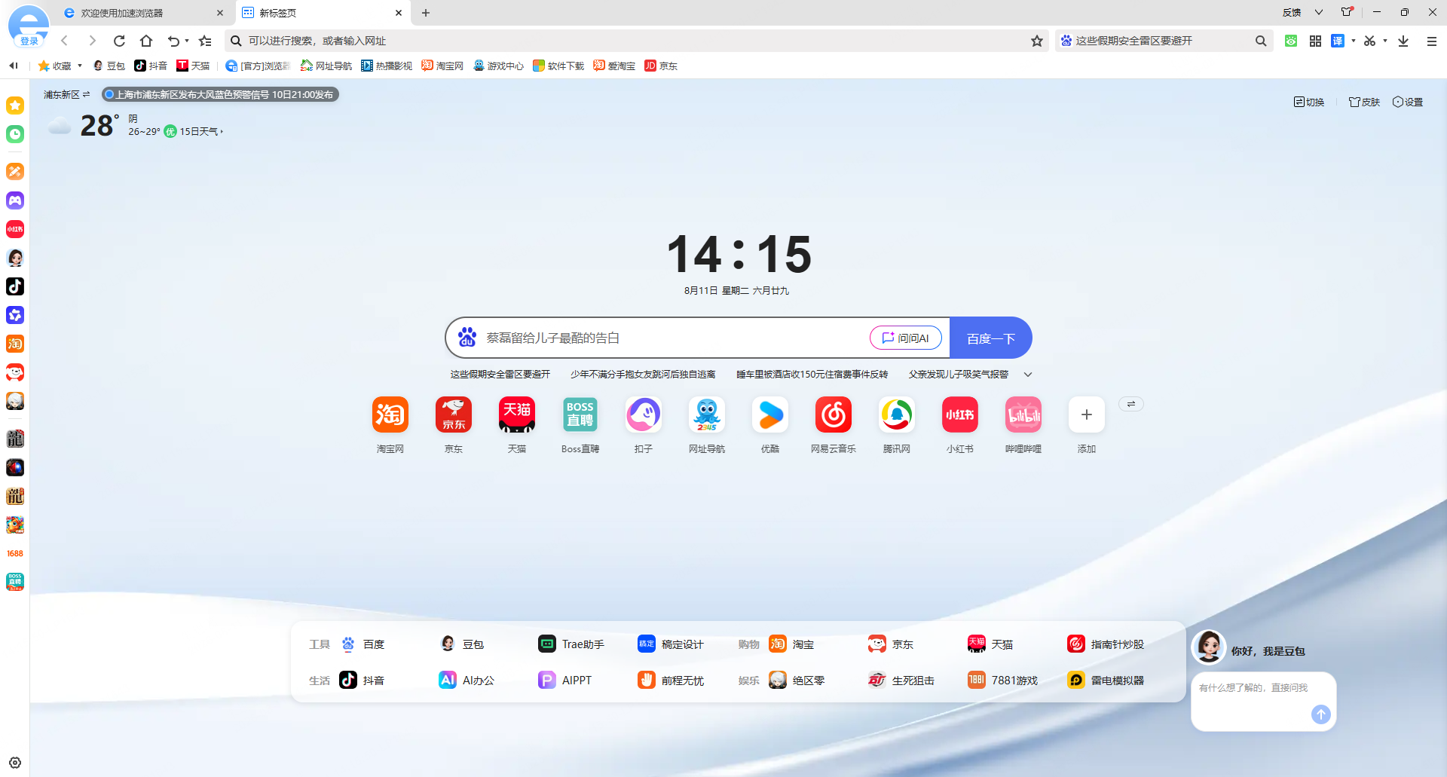Expand the 15日天气 forecast
Viewport: 1447px width, 777px height.
pyautogui.click(x=201, y=131)
